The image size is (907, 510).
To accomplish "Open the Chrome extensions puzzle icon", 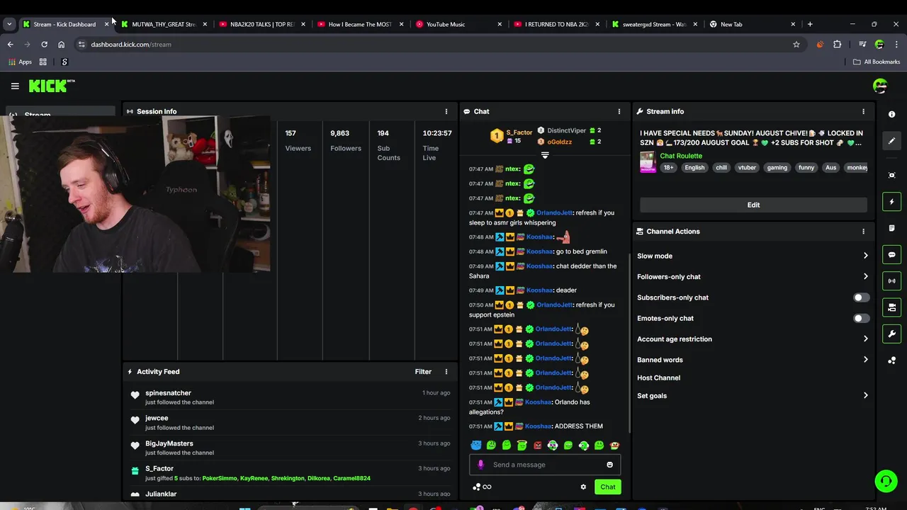I will pos(837,44).
